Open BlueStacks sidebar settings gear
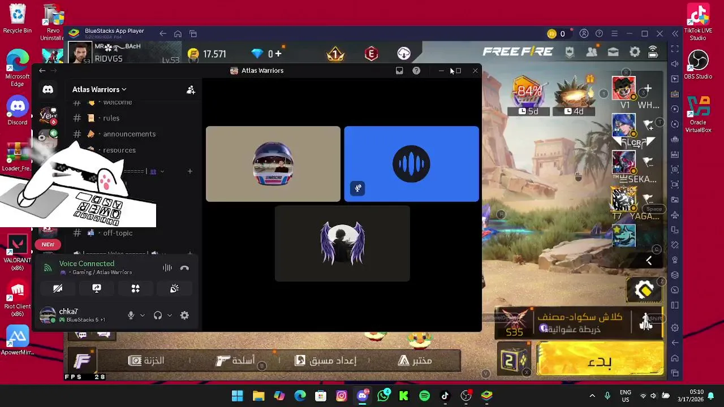 [675, 327]
